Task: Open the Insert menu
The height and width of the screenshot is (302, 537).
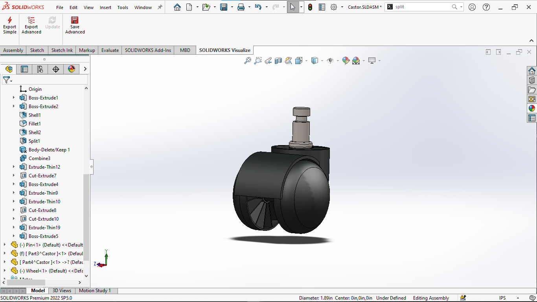Action: 105,7
